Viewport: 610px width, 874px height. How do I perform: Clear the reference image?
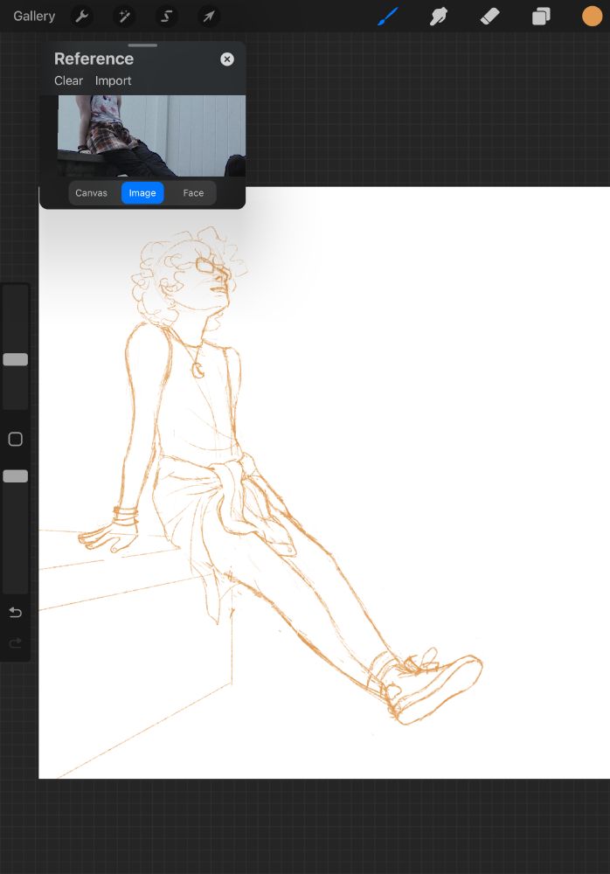[68, 80]
